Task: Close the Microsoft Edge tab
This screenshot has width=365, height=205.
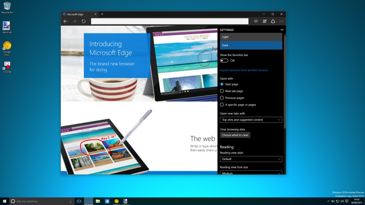Action: click(95, 14)
